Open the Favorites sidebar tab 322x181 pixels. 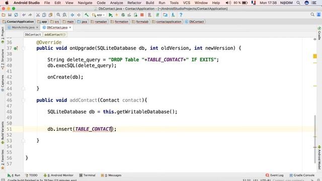click(3, 159)
